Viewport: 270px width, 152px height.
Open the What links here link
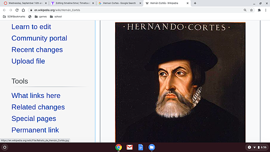[36, 96]
